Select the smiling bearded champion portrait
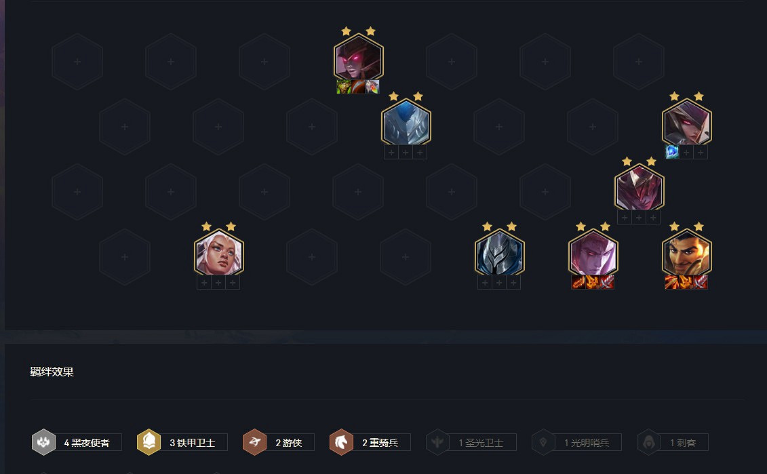 click(687, 253)
